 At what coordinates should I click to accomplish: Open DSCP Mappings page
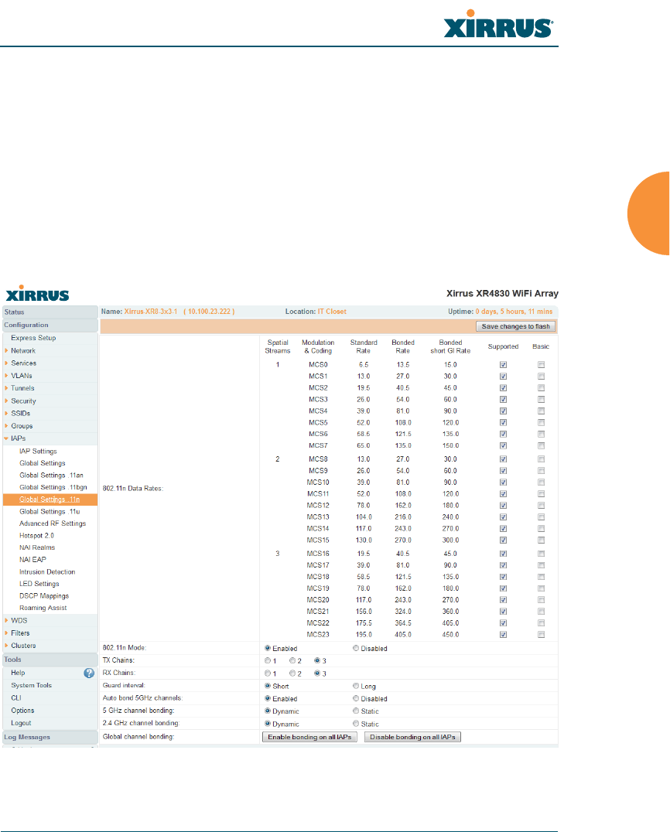tap(44, 596)
